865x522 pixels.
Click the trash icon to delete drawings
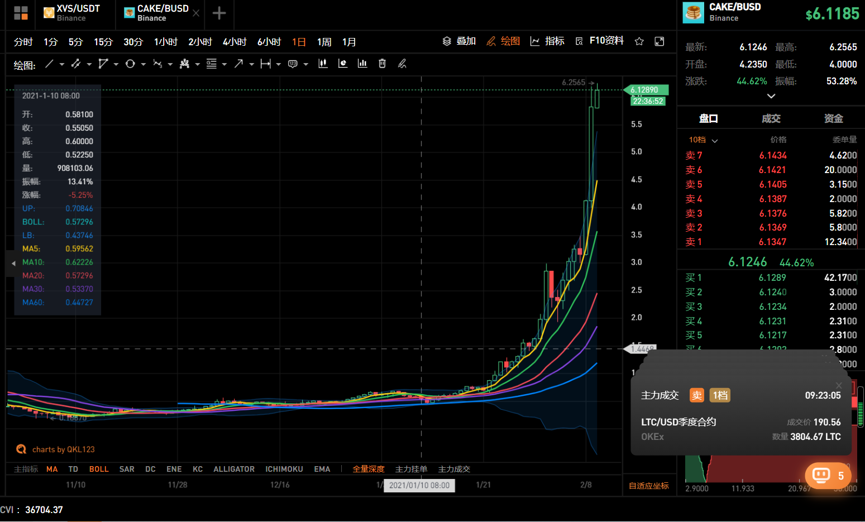[382, 64]
